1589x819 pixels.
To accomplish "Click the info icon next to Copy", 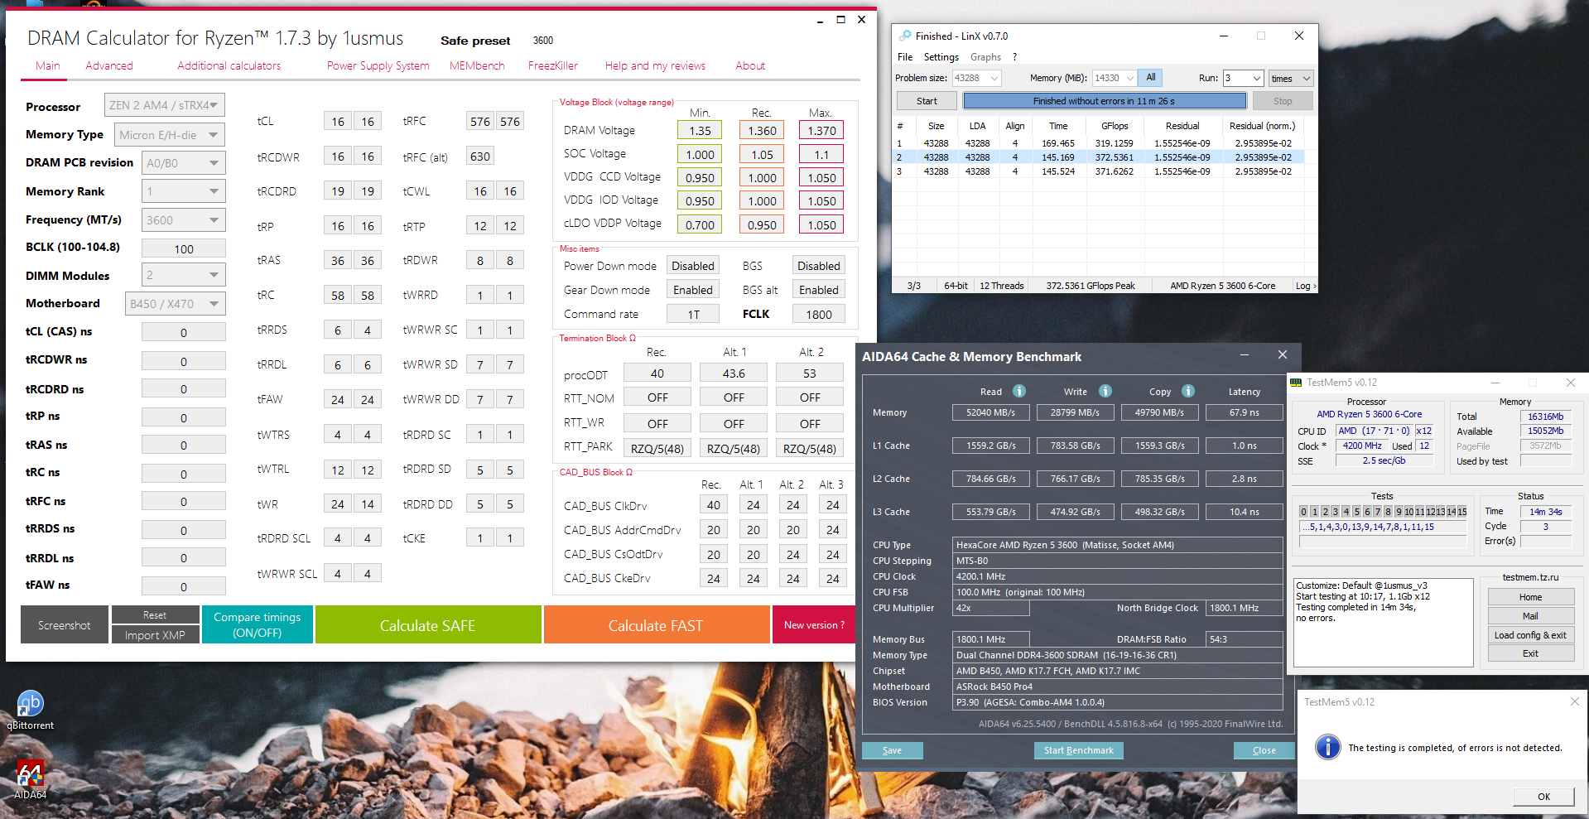I will pyautogui.click(x=1188, y=391).
